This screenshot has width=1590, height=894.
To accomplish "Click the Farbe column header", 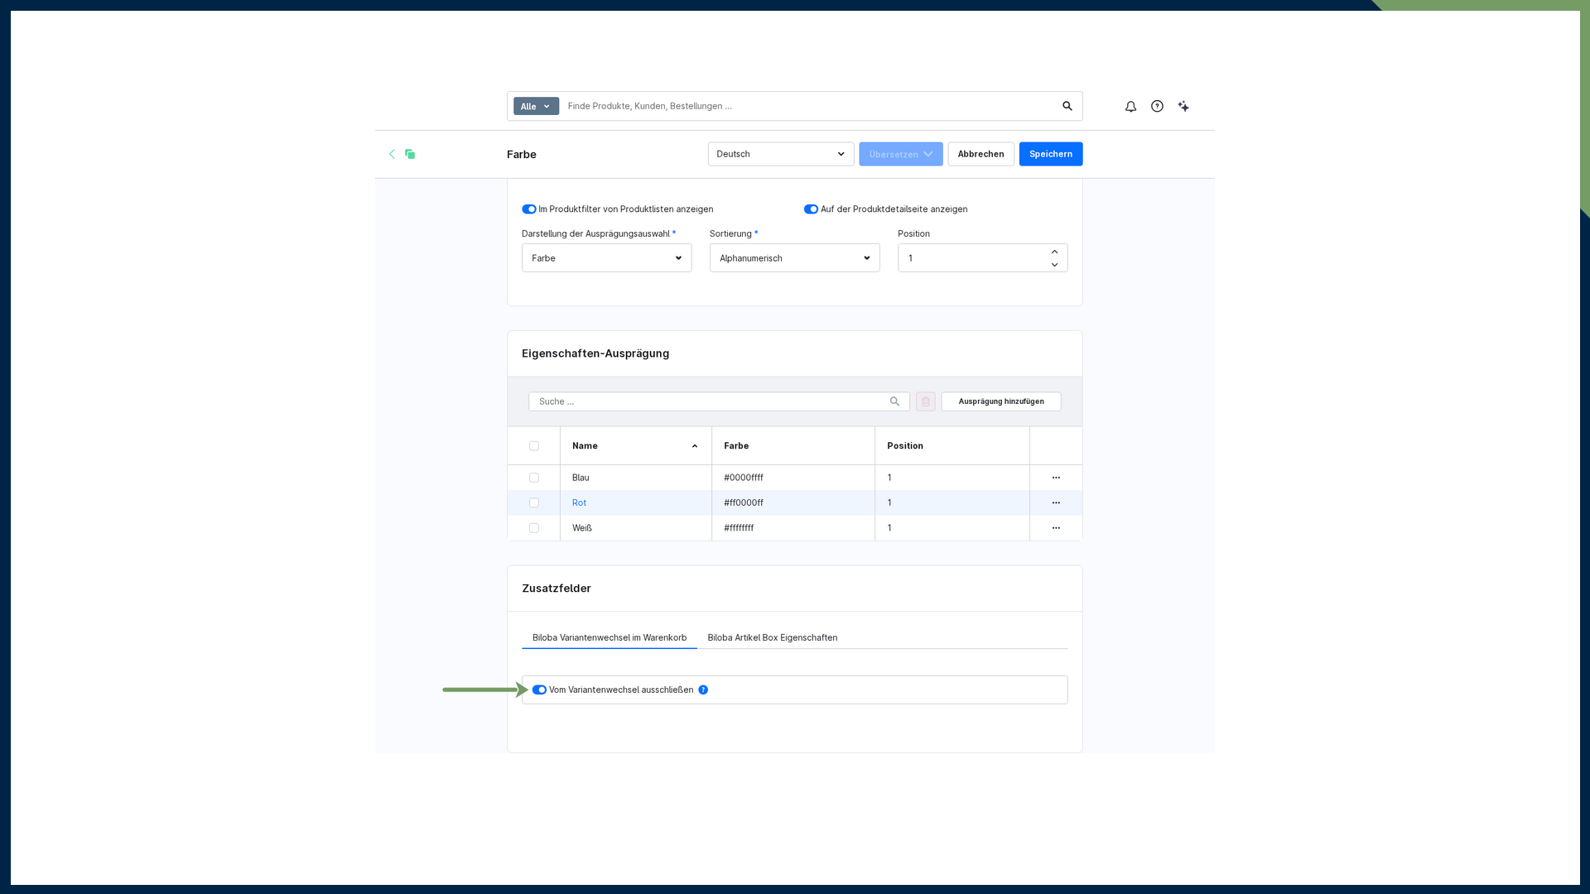I will [x=793, y=446].
